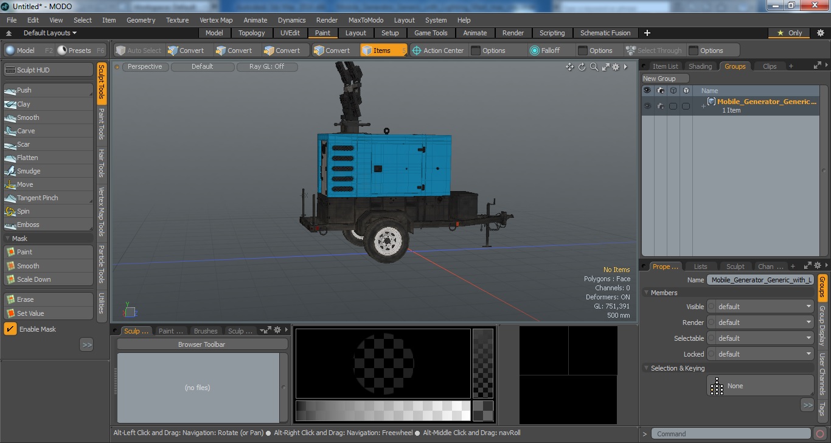Choose the mask Set Value tool
The height and width of the screenshot is (443, 831).
click(48, 313)
